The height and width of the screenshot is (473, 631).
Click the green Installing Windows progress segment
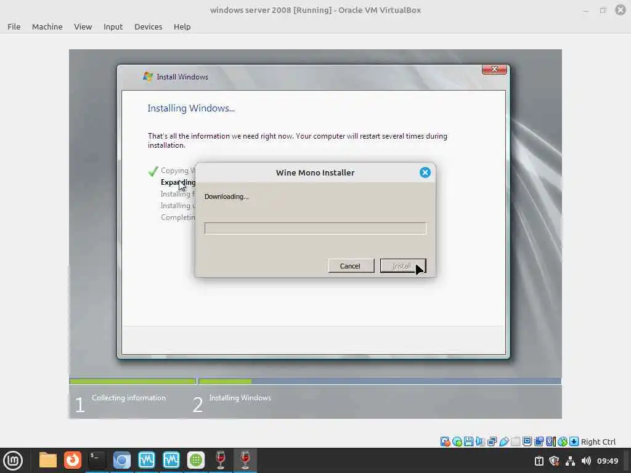click(x=225, y=381)
